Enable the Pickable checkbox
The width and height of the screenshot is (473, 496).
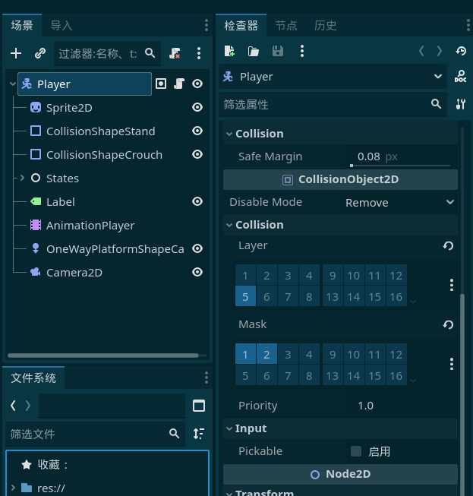tap(356, 451)
